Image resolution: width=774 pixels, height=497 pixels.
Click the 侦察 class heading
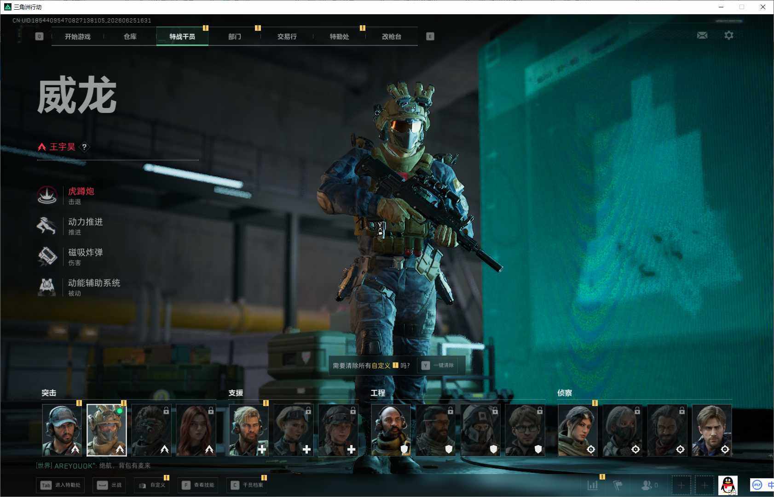[565, 393]
